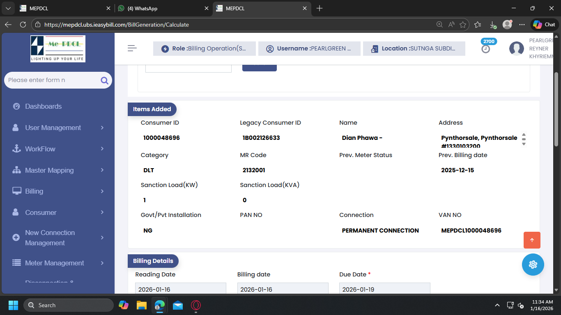The width and height of the screenshot is (561, 315).
Task: Click the Due Date input field
Action: point(384,289)
